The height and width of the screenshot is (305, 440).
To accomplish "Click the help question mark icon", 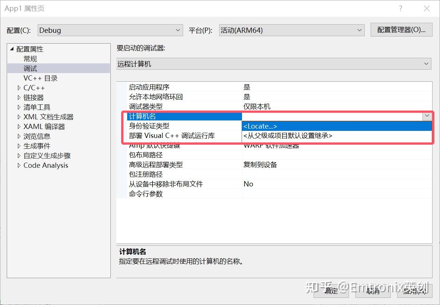I will click(400, 8).
